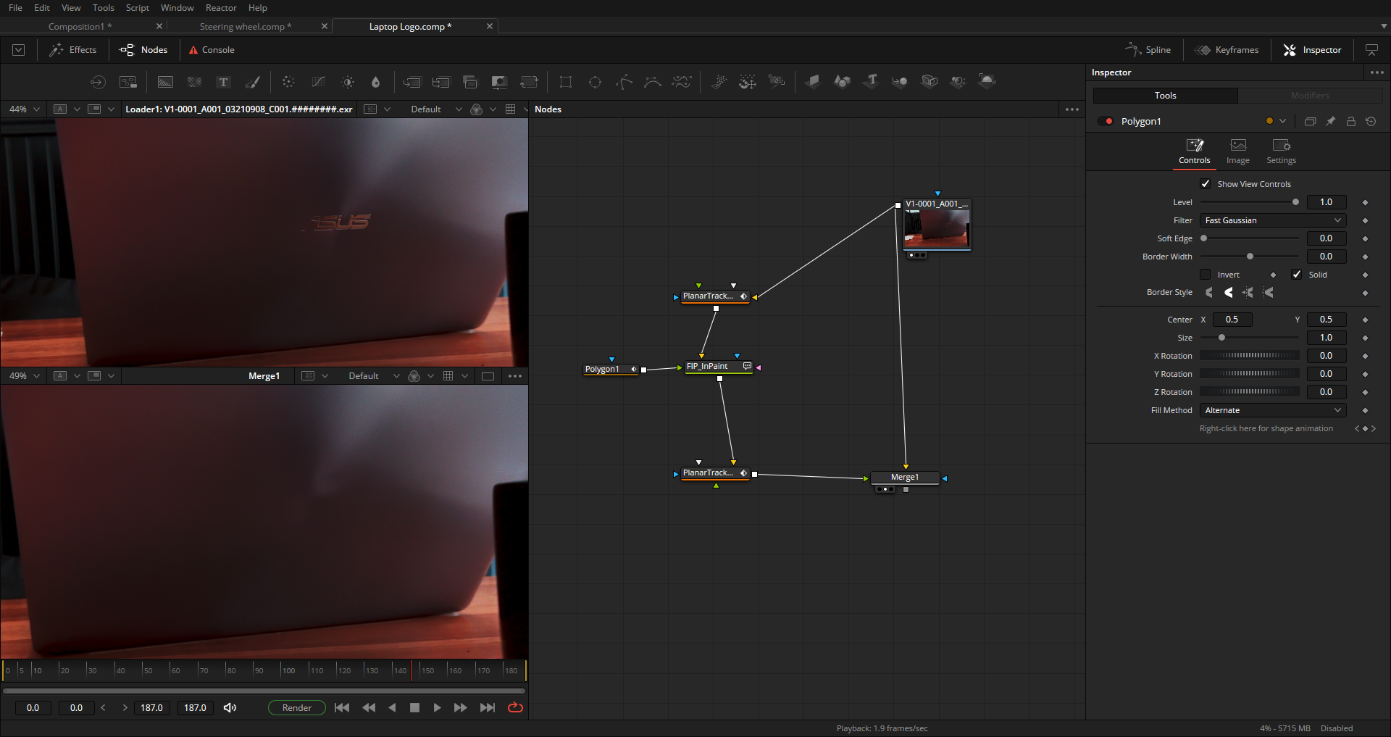Toggle loop playback button

tap(515, 707)
